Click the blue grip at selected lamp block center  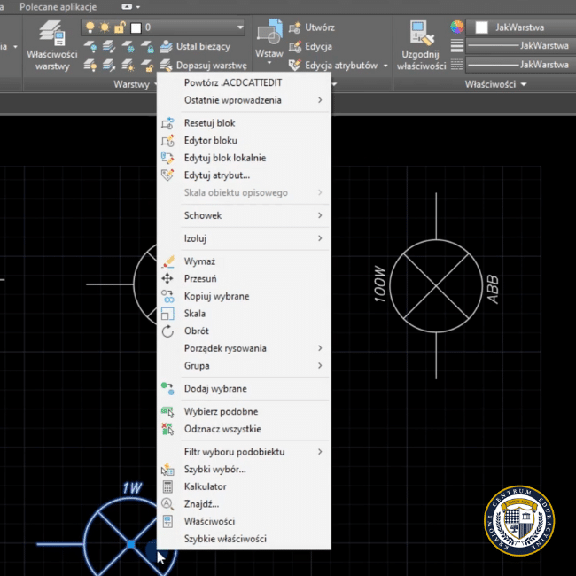click(x=130, y=544)
